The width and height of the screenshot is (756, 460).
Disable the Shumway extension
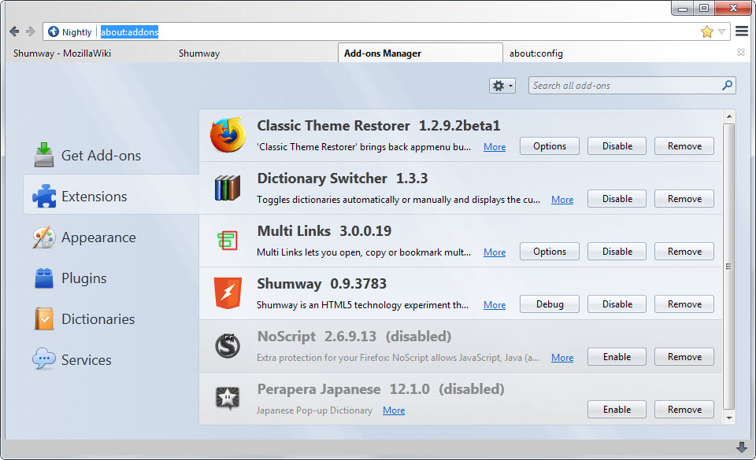coord(617,304)
